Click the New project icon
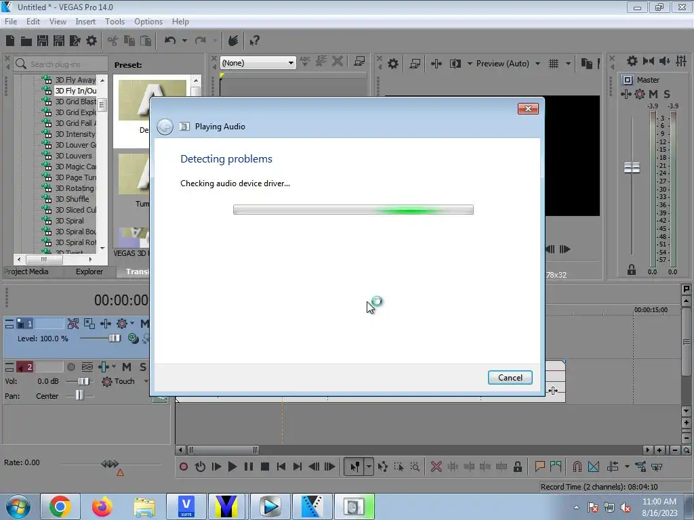 pos(10,41)
